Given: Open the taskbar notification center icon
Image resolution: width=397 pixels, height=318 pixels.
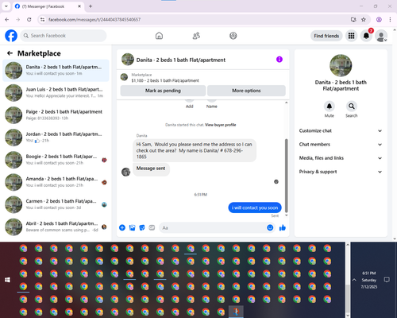Looking at the screenshot, I should (387, 280).
